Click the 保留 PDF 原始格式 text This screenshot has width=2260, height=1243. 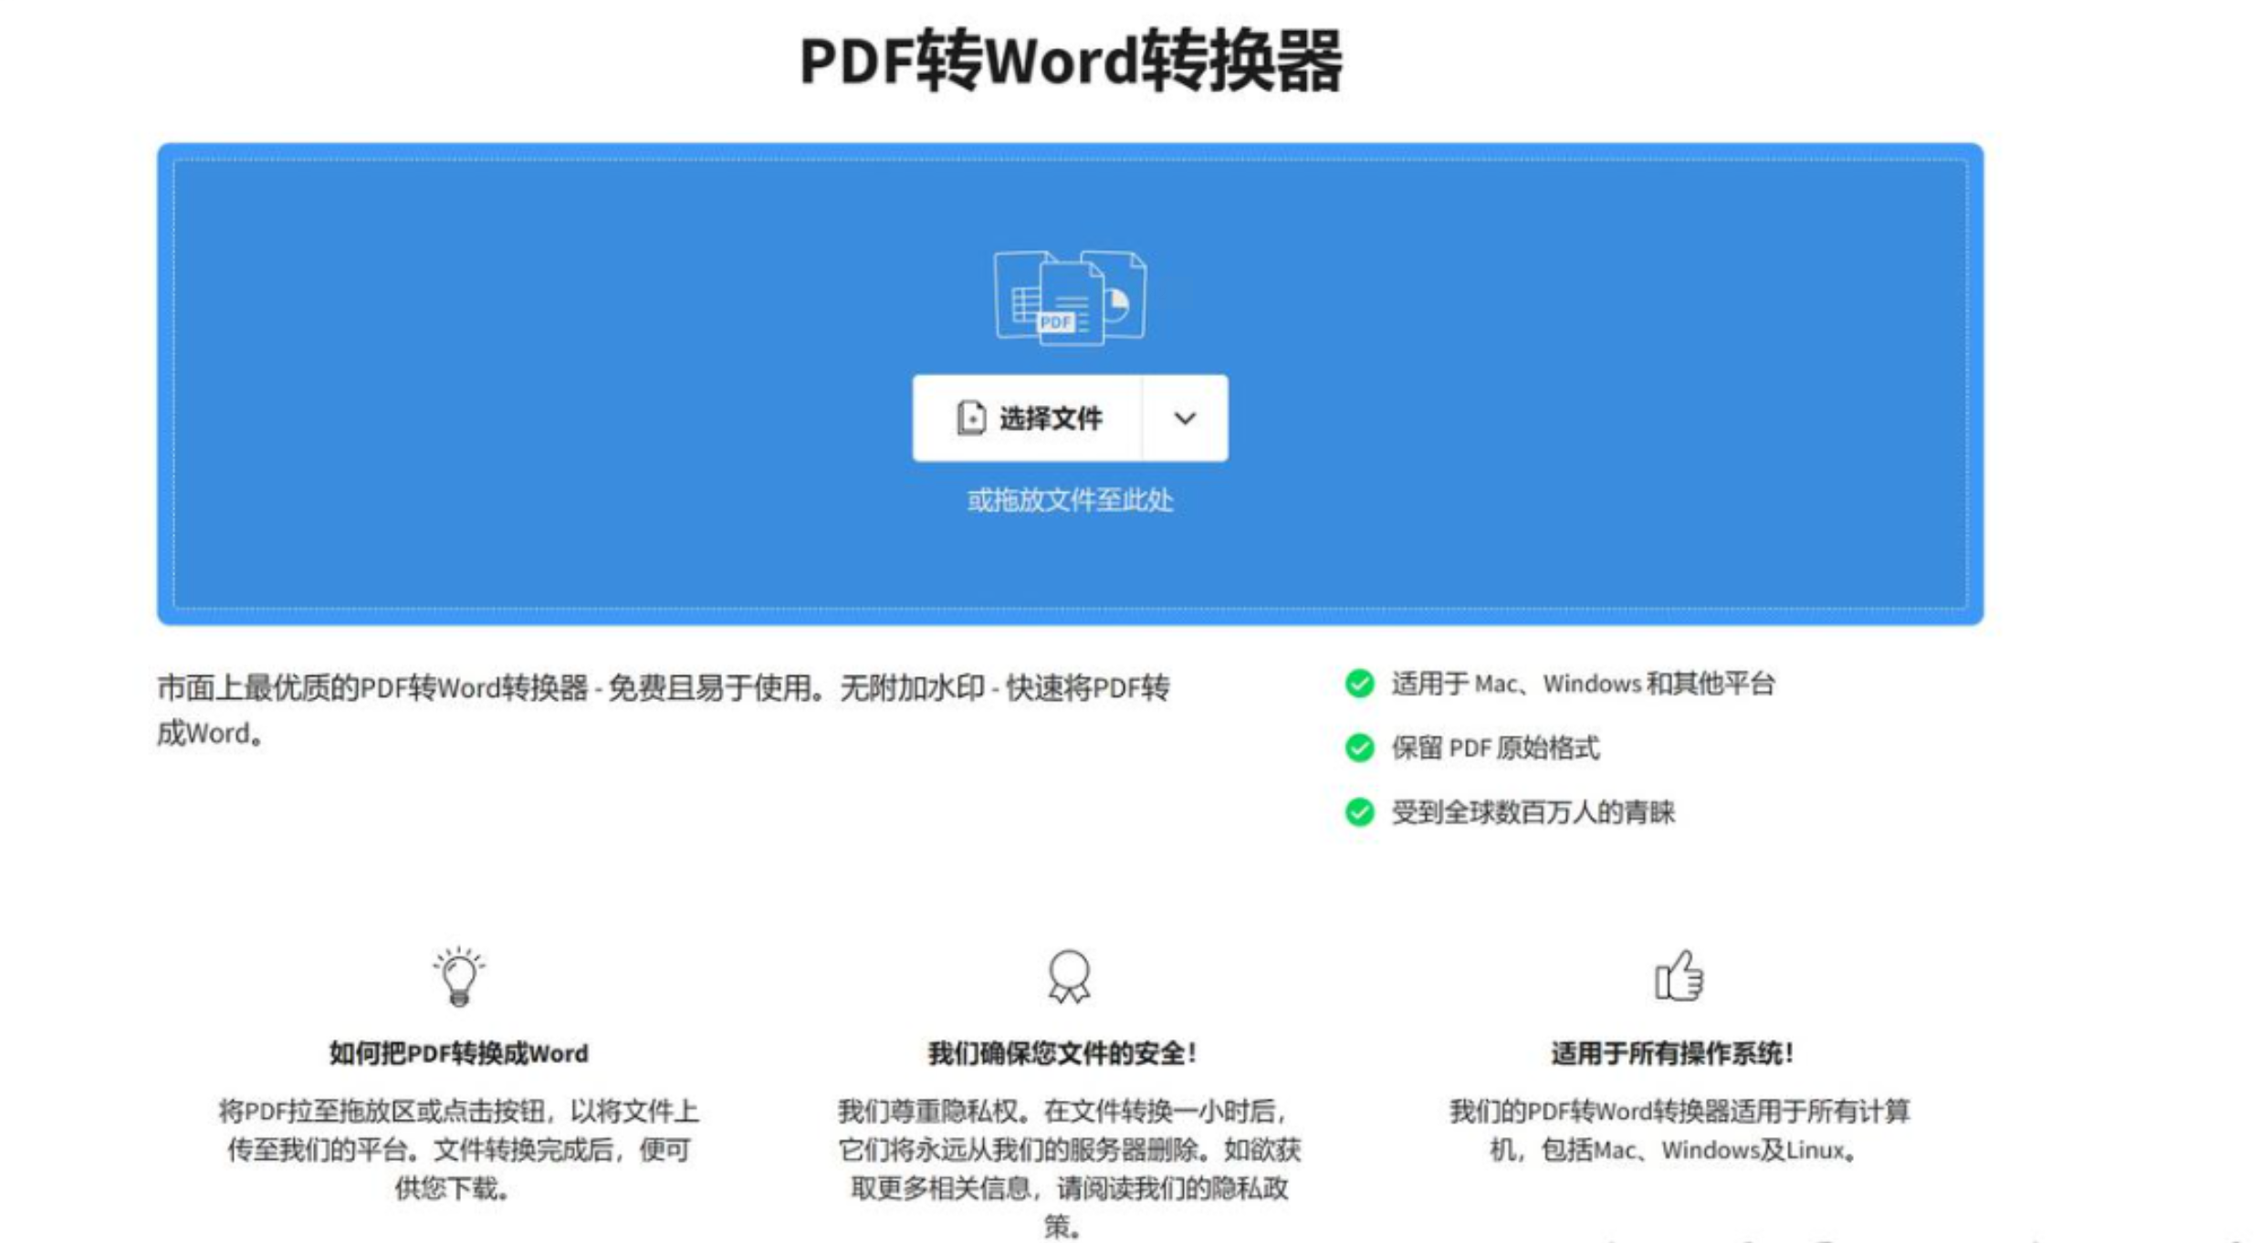click(1495, 747)
